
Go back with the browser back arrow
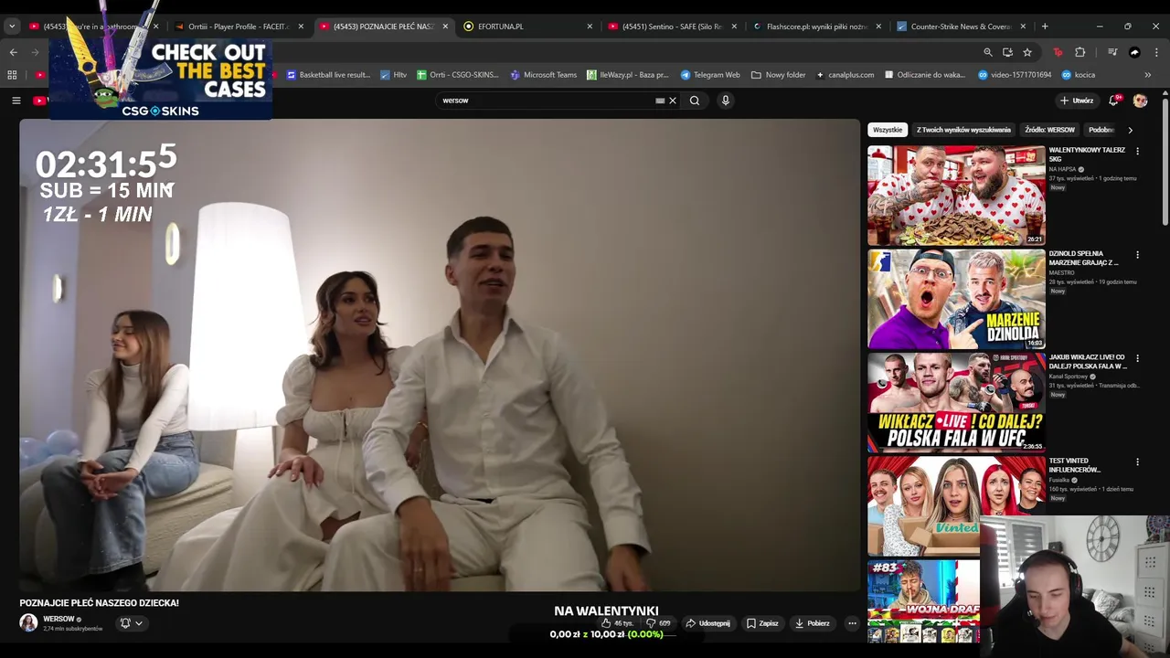click(13, 52)
